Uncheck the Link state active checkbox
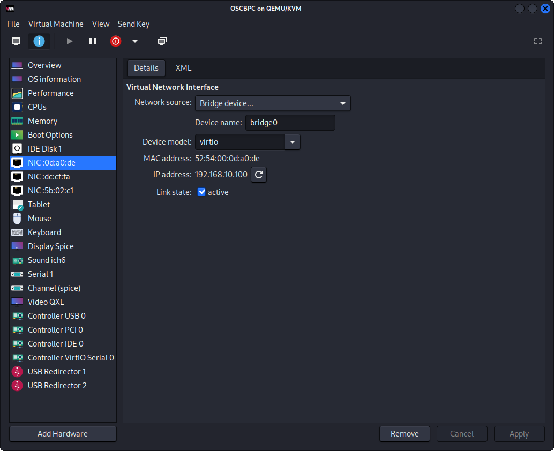The height and width of the screenshot is (451, 554). coord(202,192)
